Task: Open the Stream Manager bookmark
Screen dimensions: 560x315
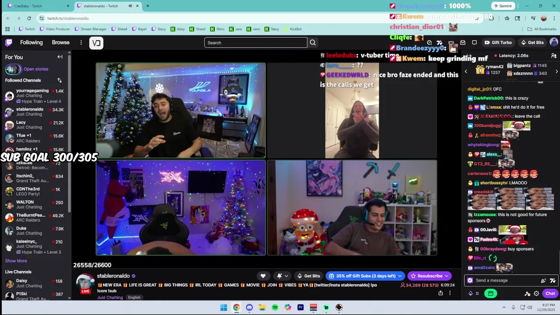Action: click(x=91, y=29)
